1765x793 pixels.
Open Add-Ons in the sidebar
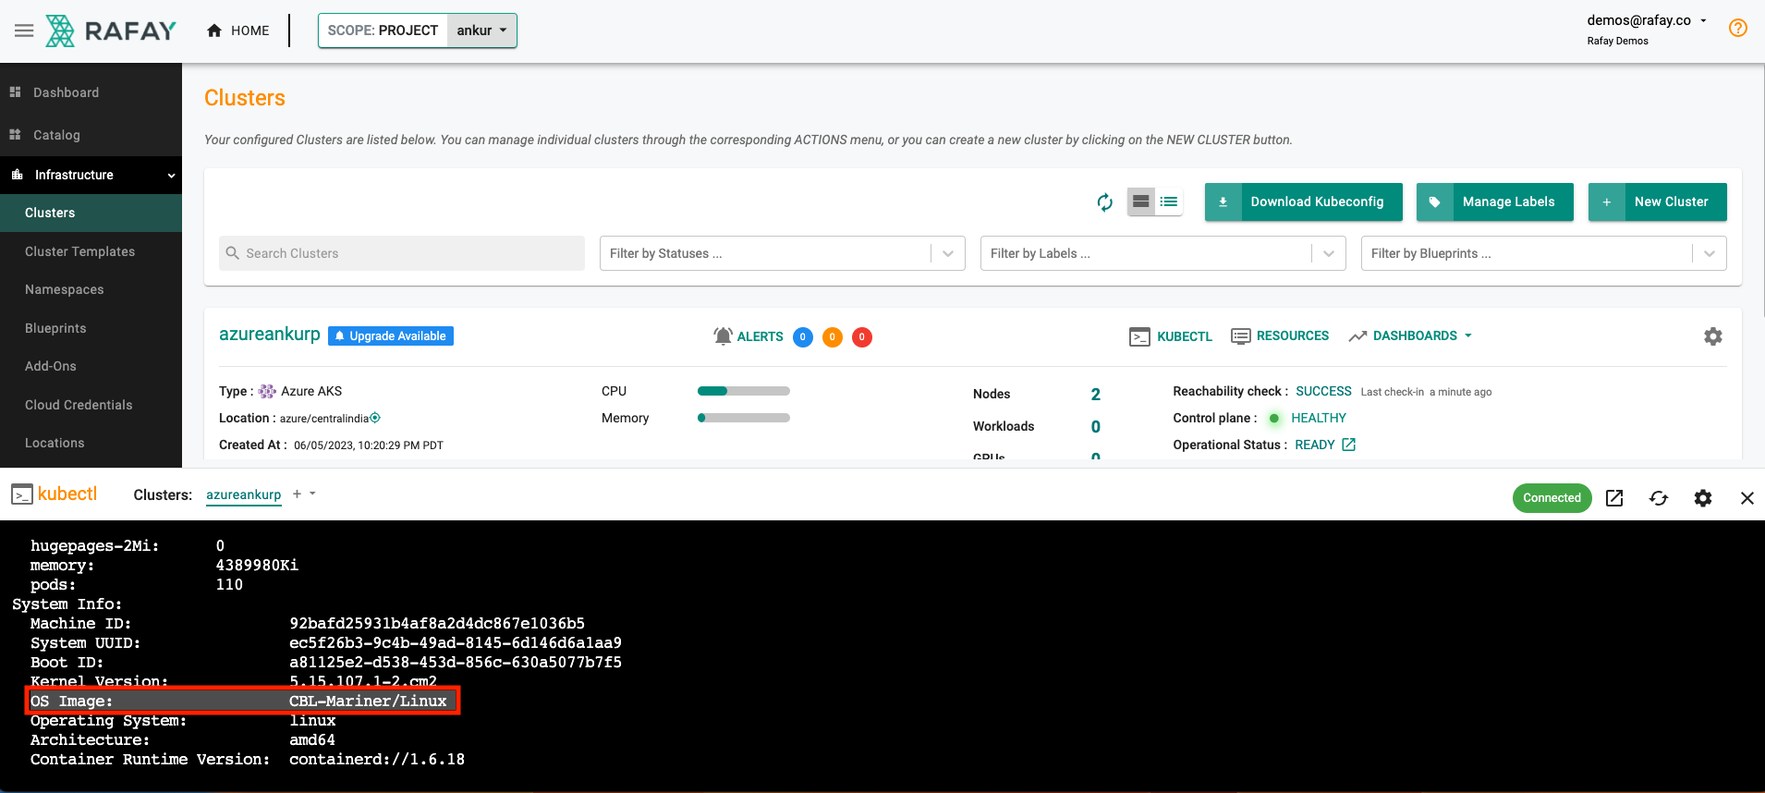[x=51, y=366]
